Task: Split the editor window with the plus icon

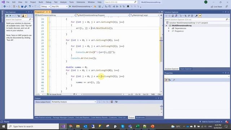Action: point(161,15)
